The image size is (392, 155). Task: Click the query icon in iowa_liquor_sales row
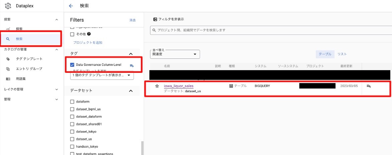pos(369,86)
